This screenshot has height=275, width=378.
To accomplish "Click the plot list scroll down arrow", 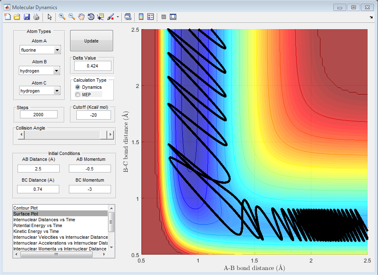I will [x=111, y=247].
